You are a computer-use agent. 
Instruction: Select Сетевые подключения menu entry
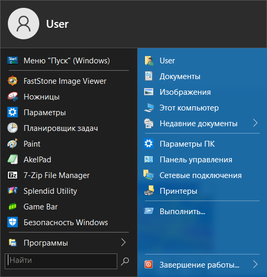202,175
